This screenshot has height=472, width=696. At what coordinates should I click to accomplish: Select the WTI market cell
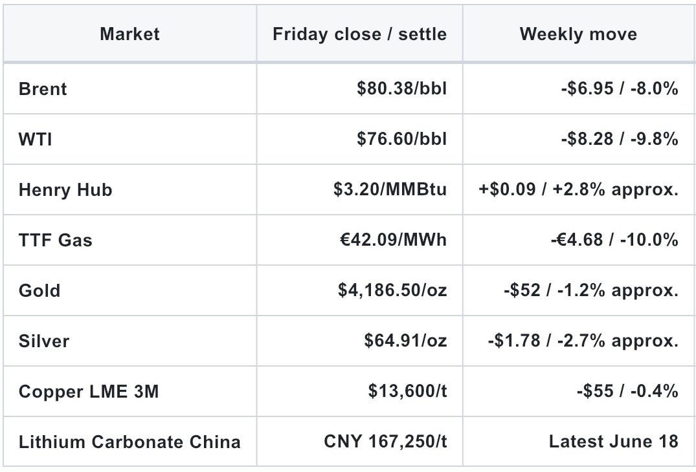(129, 139)
